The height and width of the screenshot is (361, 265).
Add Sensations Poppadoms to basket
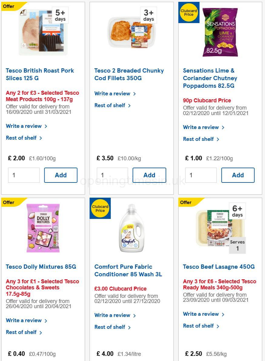point(238,175)
